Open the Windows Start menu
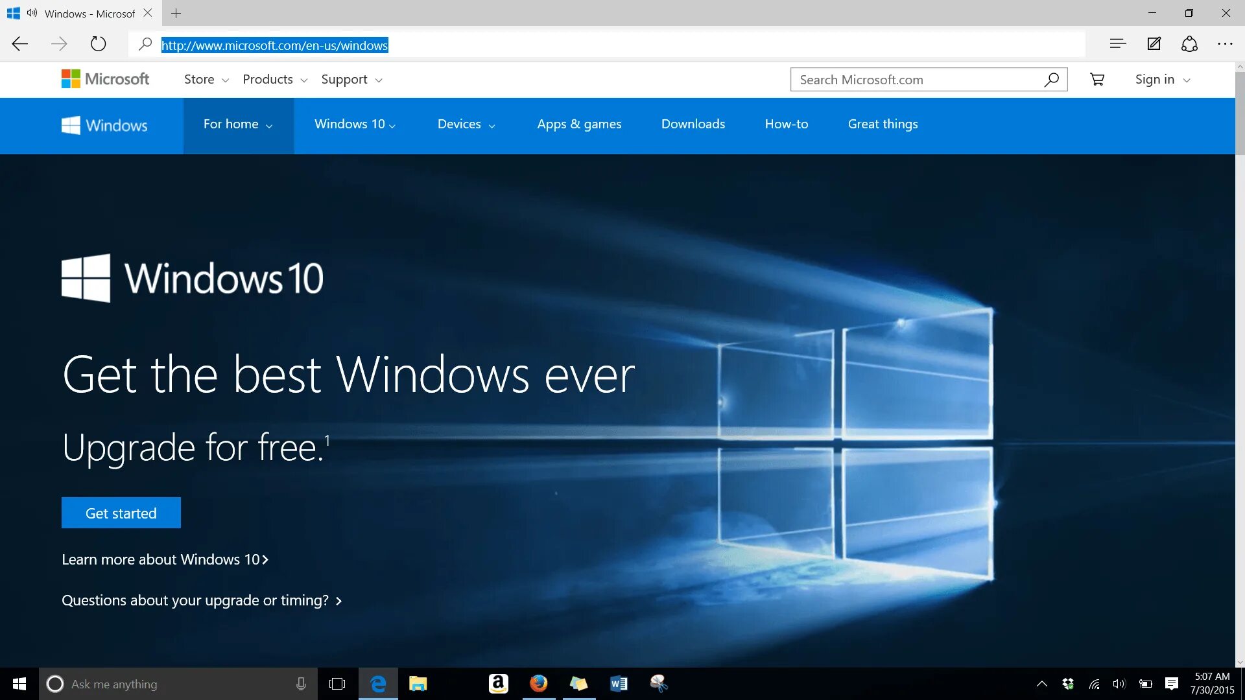Viewport: 1245px width, 700px height. (19, 684)
